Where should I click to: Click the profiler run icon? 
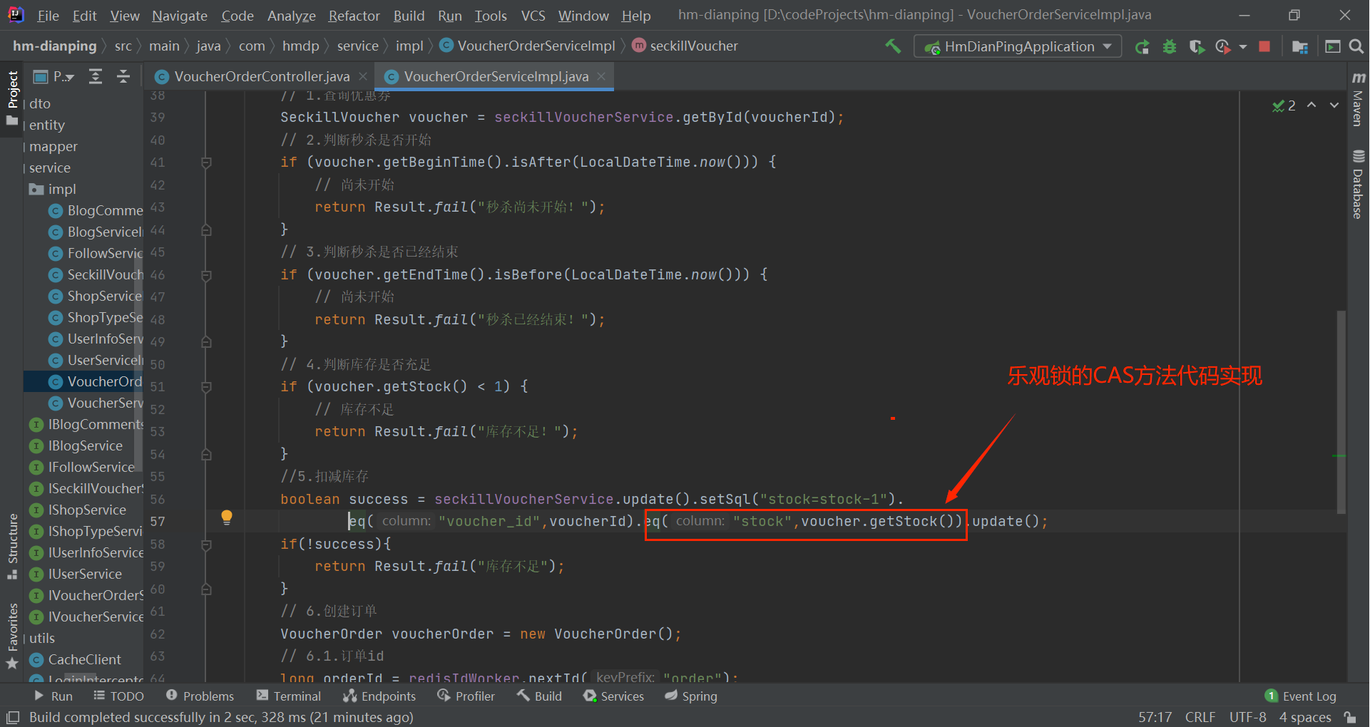click(1223, 46)
